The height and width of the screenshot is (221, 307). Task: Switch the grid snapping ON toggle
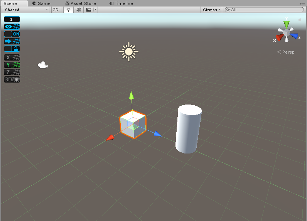[12, 34]
